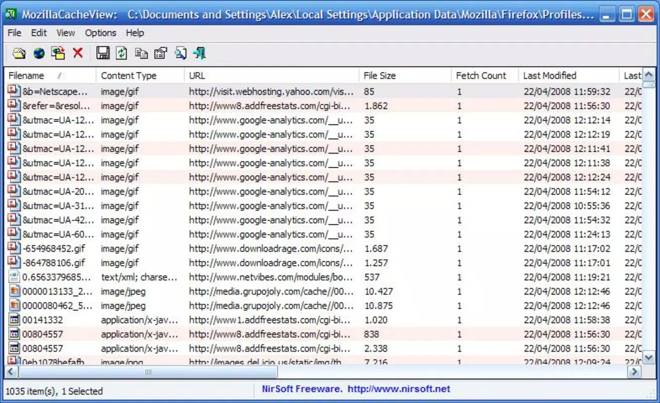Screen dimensions: 660x403
Task: Open the Help menu
Action: tap(135, 33)
